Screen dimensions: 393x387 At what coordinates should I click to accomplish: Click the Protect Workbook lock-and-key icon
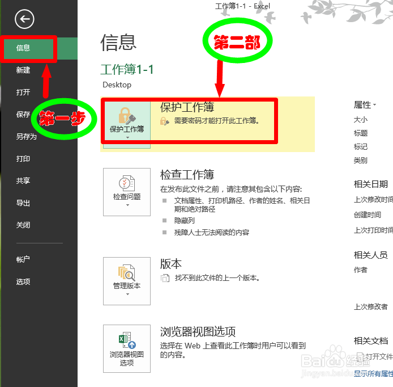pyautogui.click(x=127, y=116)
